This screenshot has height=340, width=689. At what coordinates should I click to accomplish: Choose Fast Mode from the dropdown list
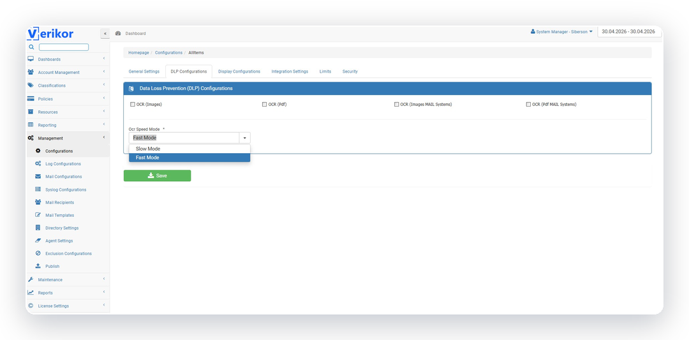tap(189, 158)
